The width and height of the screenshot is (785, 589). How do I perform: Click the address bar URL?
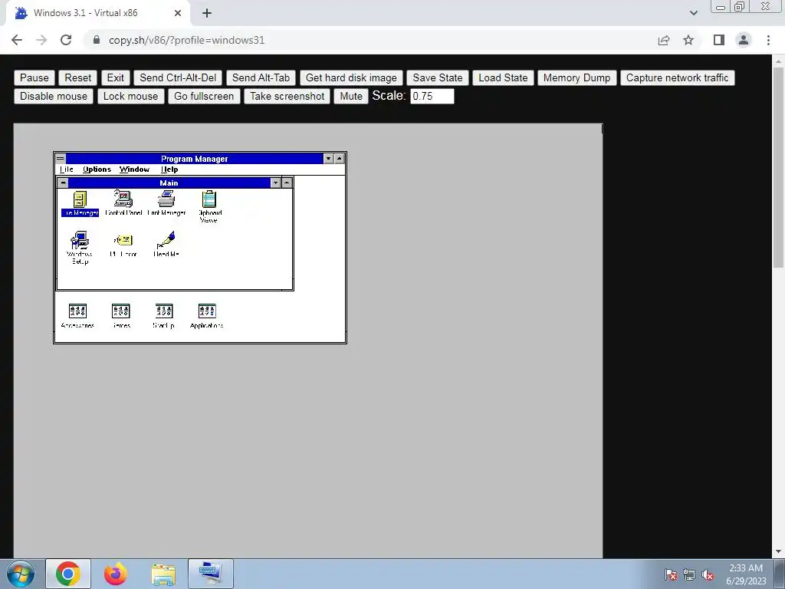pyautogui.click(x=187, y=40)
